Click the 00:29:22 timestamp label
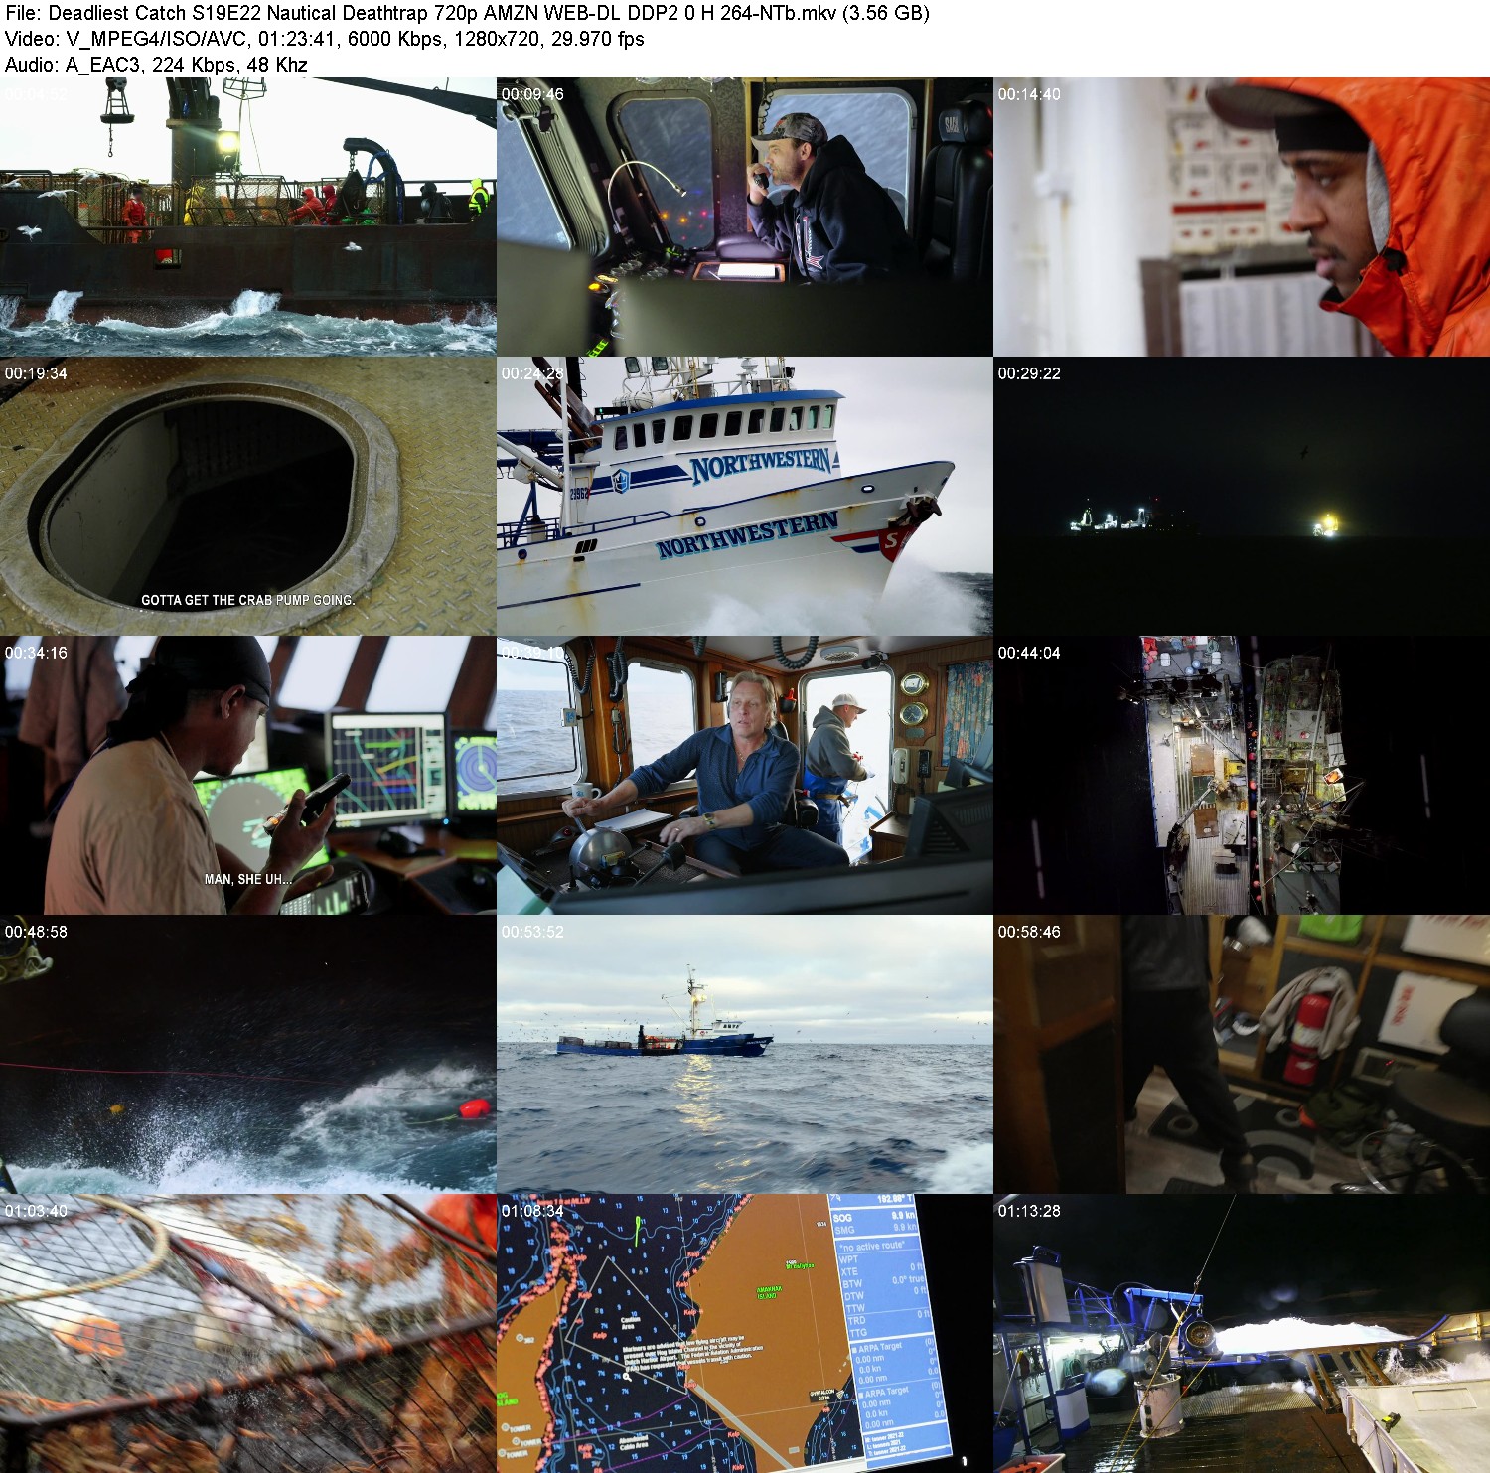This screenshot has height=1473, width=1490. coord(1029,373)
